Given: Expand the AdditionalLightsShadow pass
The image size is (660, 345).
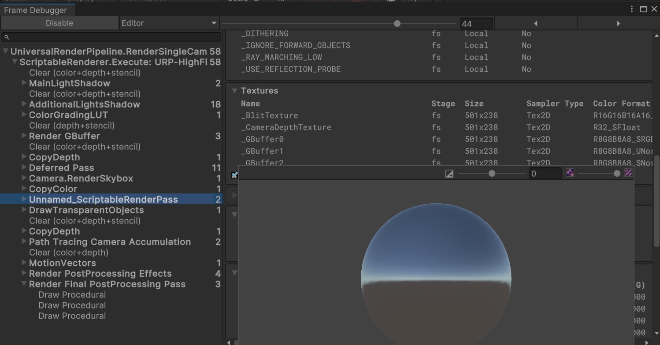Looking at the screenshot, I should (23, 104).
